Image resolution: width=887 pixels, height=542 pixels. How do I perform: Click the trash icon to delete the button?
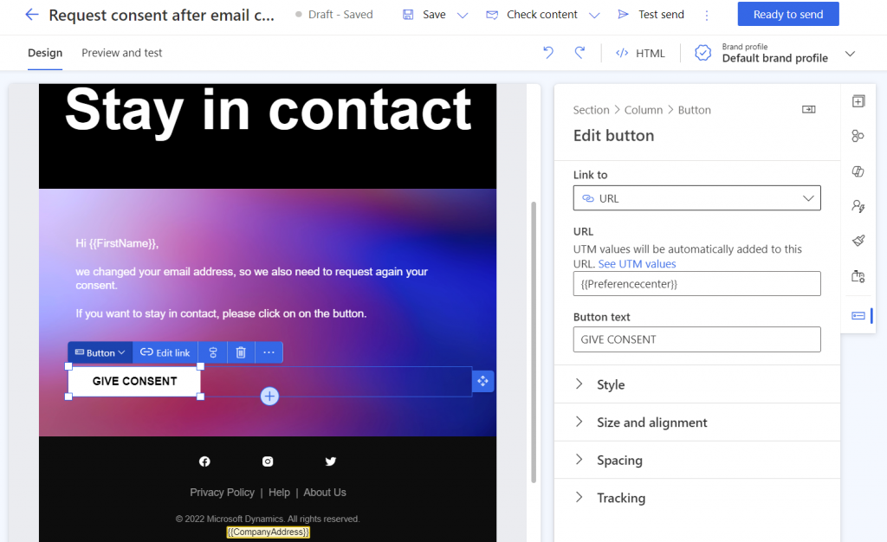(242, 352)
